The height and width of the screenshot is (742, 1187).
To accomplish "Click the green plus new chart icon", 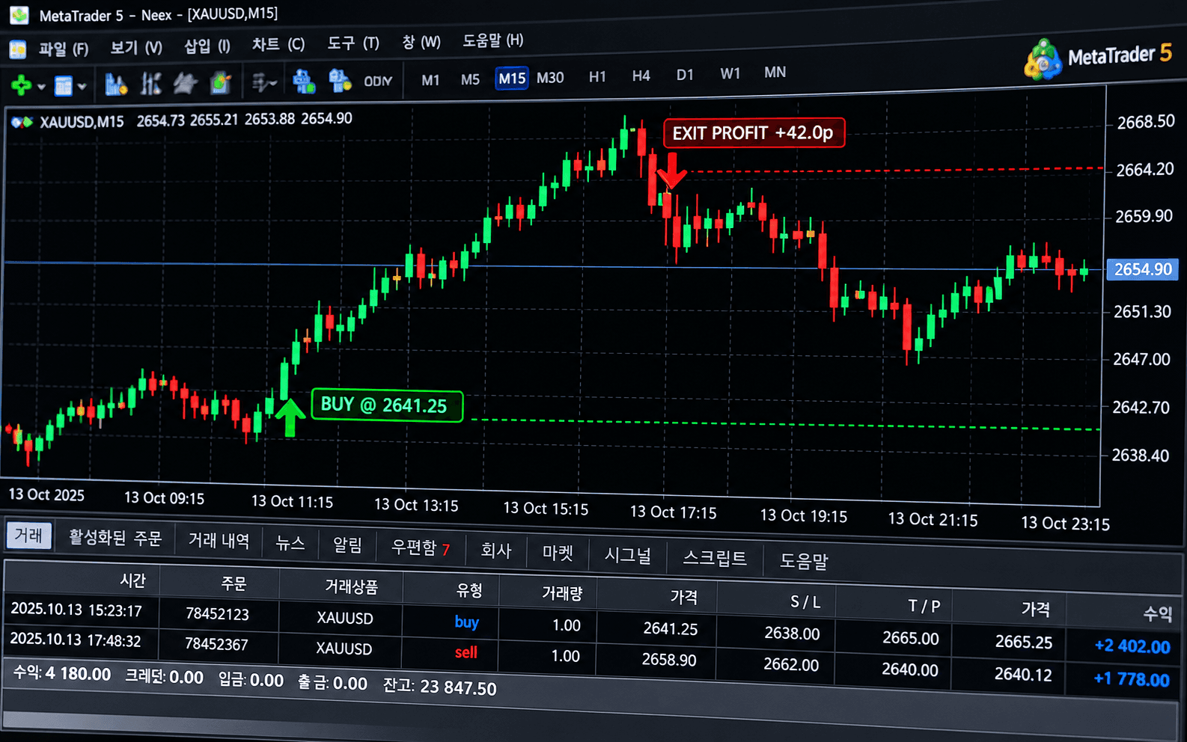I will coord(21,86).
